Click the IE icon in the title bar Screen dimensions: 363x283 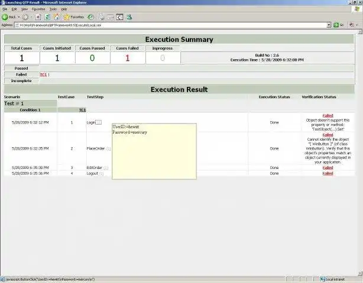[x=3, y=2]
